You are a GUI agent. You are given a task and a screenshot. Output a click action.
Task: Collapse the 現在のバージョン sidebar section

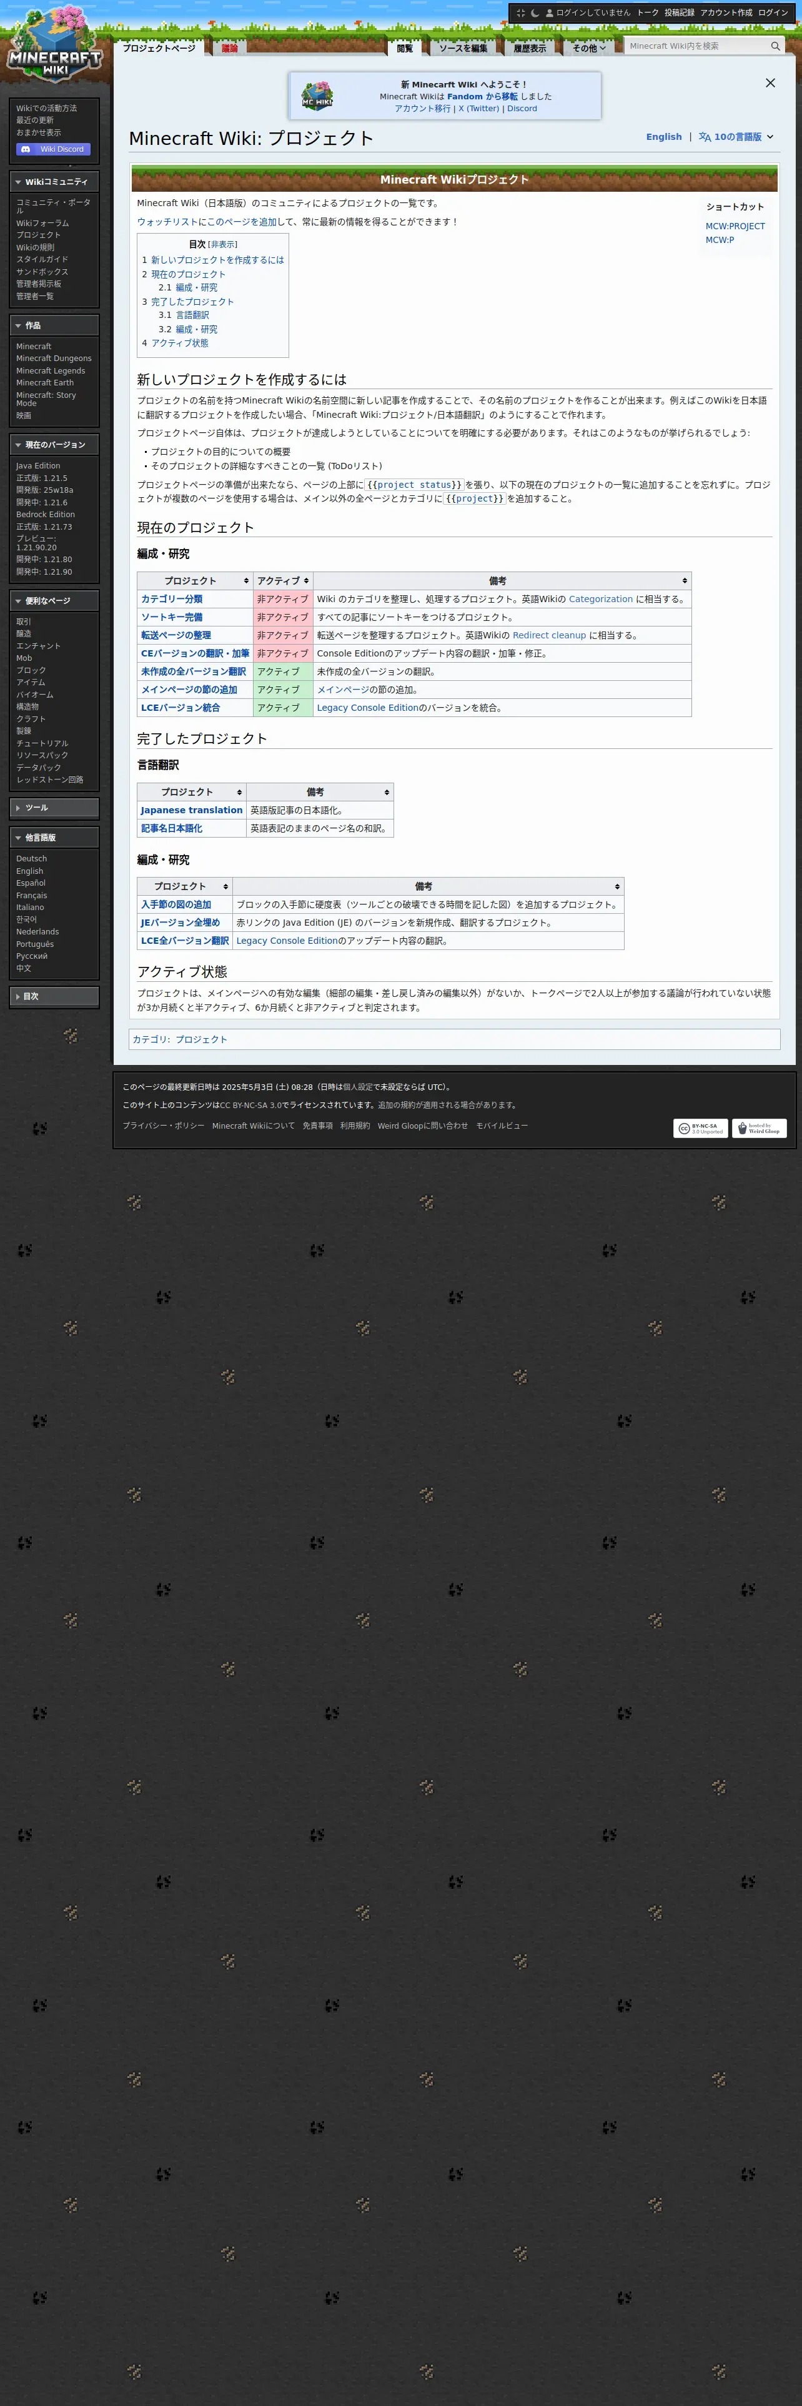(x=54, y=445)
